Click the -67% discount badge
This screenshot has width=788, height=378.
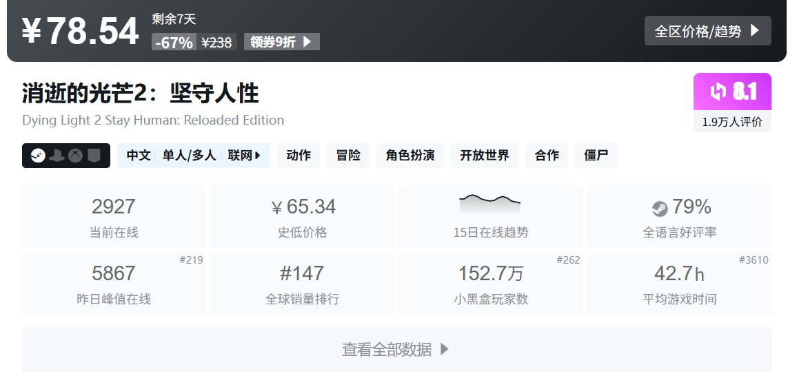174,42
